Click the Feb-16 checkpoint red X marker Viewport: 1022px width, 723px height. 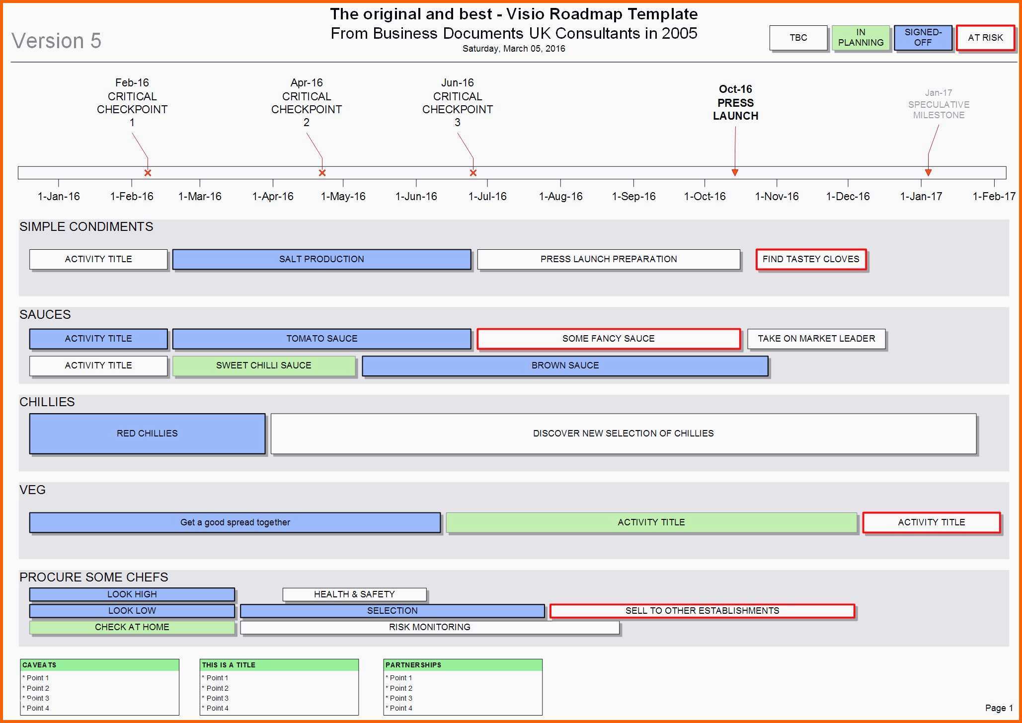[x=148, y=173]
